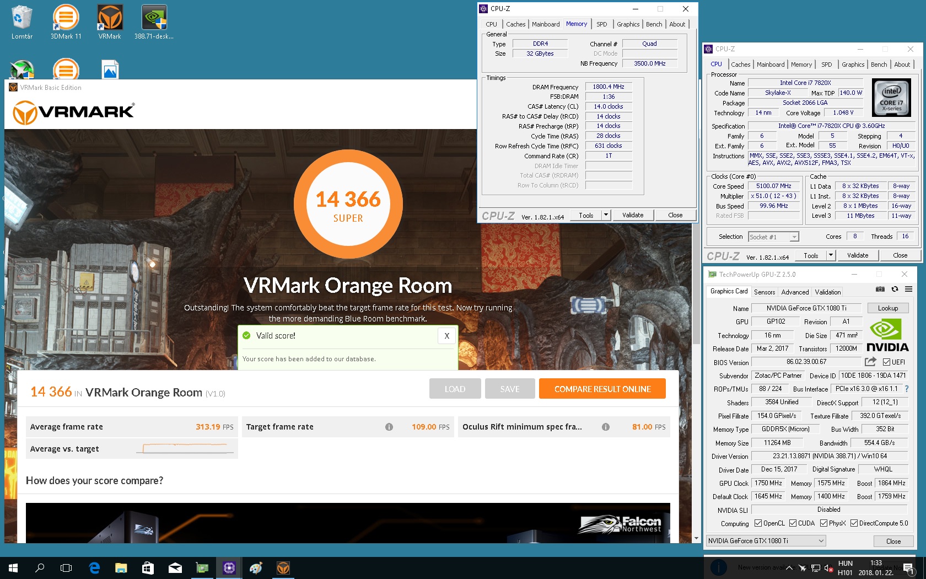Click the Close button at GPU-Z bottom
The height and width of the screenshot is (579, 926).
pyautogui.click(x=893, y=541)
